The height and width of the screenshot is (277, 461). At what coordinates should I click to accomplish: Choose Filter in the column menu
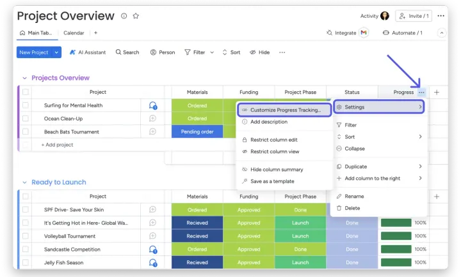point(379,125)
